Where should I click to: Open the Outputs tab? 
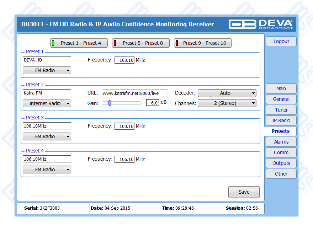[281, 163]
